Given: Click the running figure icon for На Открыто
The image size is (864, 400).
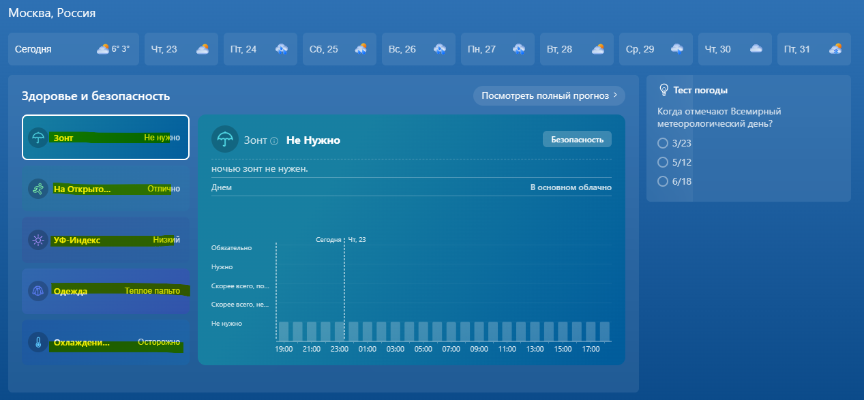Looking at the screenshot, I should [x=38, y=189].
